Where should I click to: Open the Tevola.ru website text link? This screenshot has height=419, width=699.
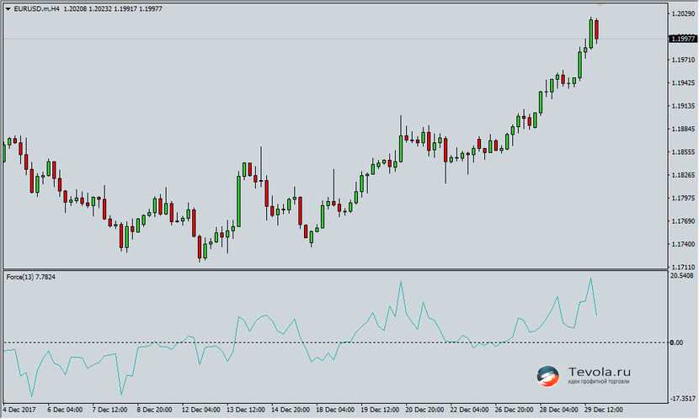tap(599, 371)
